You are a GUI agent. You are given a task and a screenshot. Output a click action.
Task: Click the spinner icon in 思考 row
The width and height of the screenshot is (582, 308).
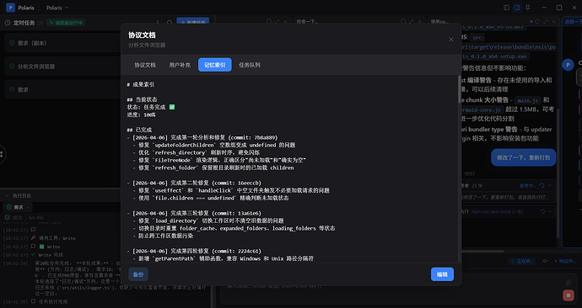tap(542, 185)
